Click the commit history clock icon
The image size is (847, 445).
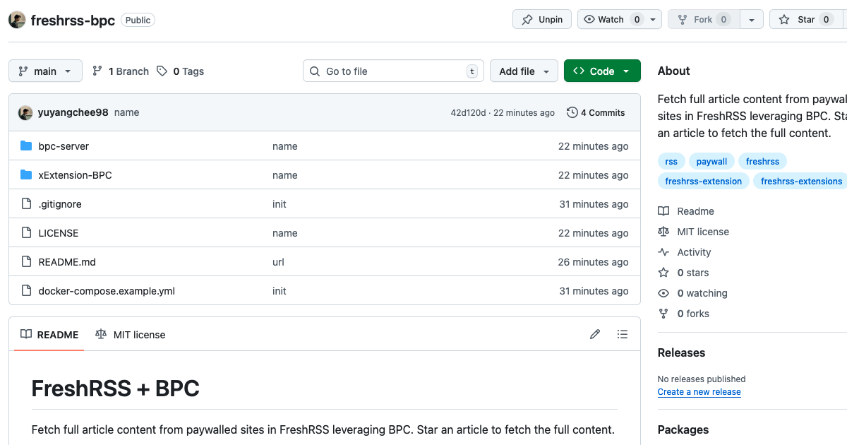[572, 112]
